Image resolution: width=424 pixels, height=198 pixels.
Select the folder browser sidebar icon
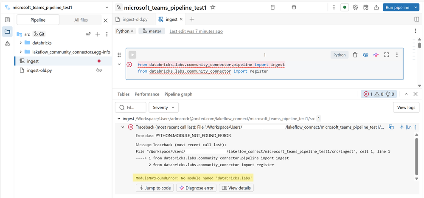[x=7, y=31]
